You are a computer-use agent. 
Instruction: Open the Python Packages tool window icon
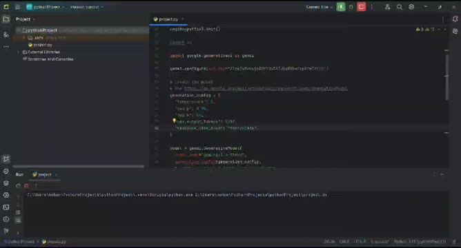point(6,171)
